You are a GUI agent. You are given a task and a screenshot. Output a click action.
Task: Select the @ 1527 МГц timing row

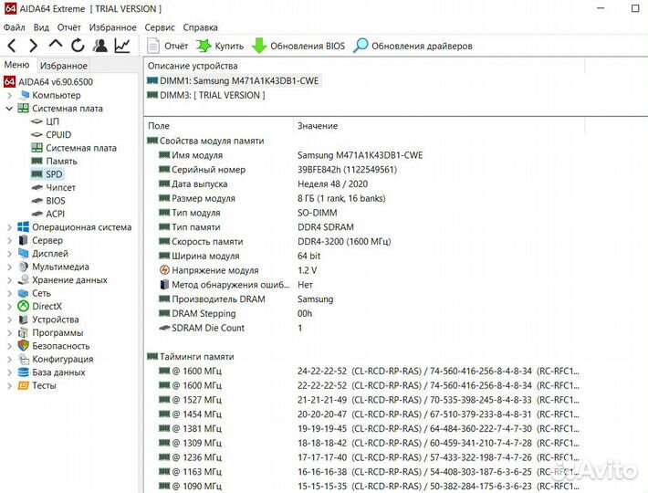(369, 400)
